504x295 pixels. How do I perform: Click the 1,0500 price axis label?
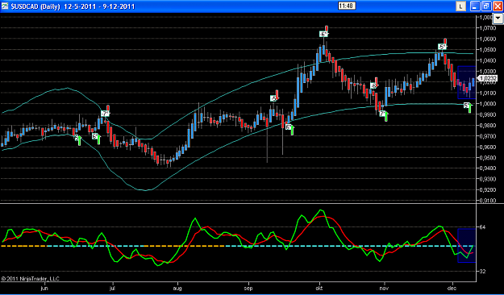point(488,50)
